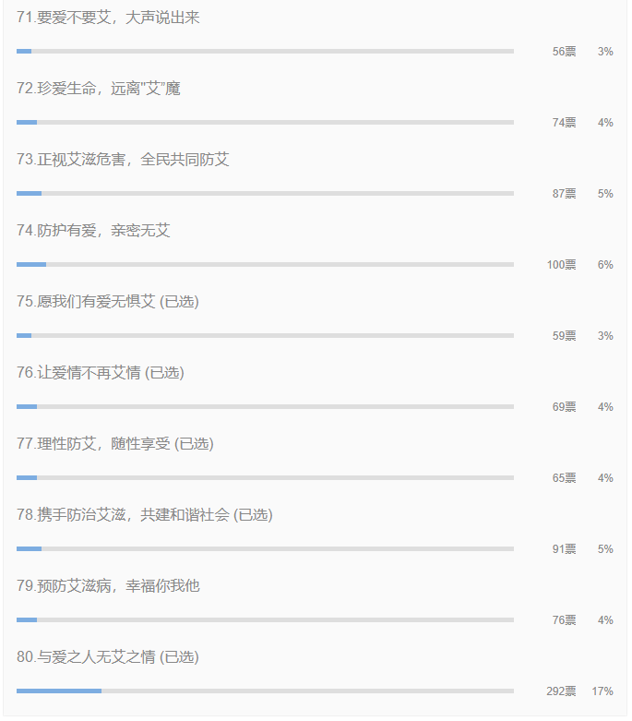The image size is (632, 721).
Task: Click the progress bar for option 80
Action: pos(265,691)
